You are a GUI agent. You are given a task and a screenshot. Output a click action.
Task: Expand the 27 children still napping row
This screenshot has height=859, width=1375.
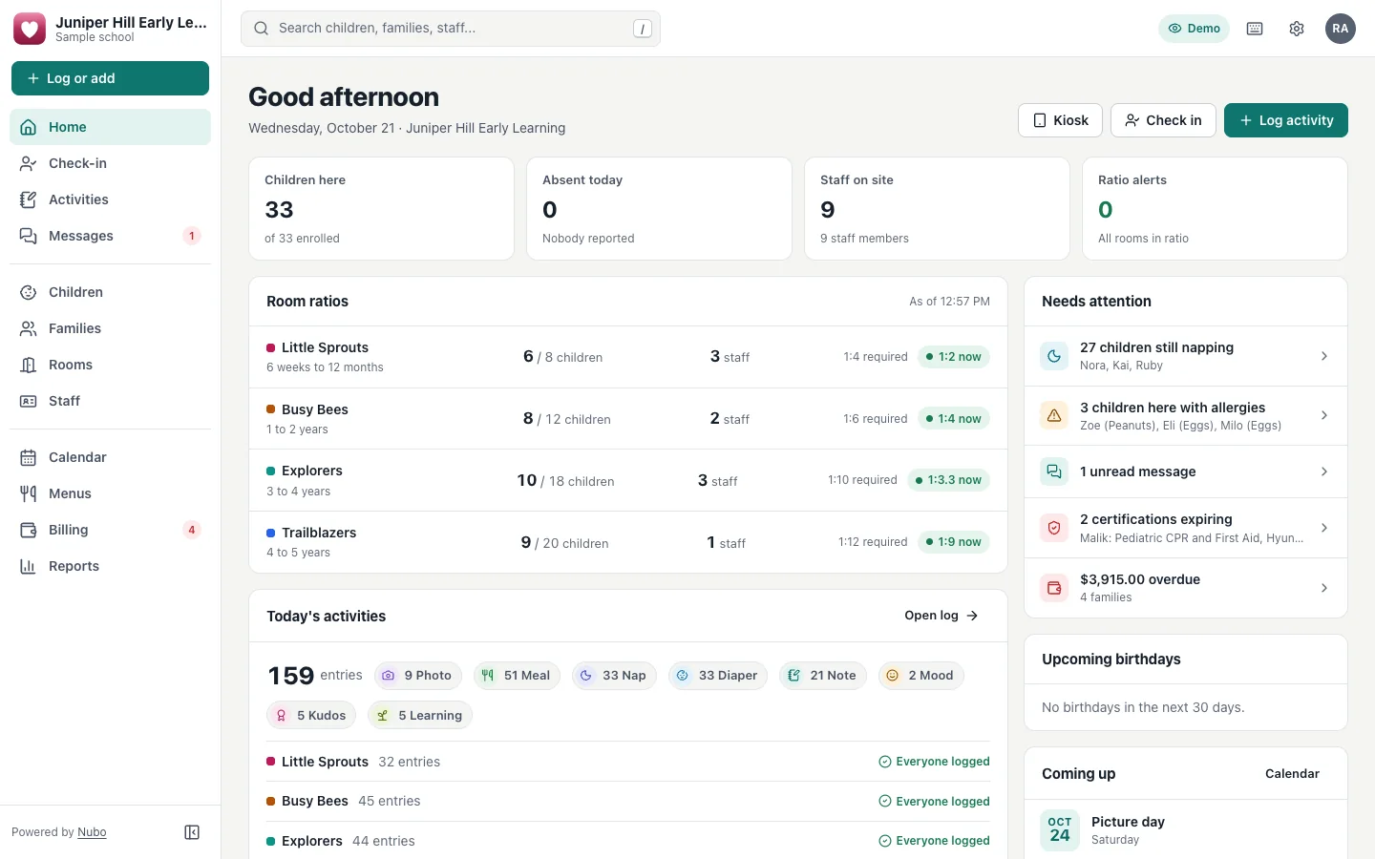pos(1186,356)
